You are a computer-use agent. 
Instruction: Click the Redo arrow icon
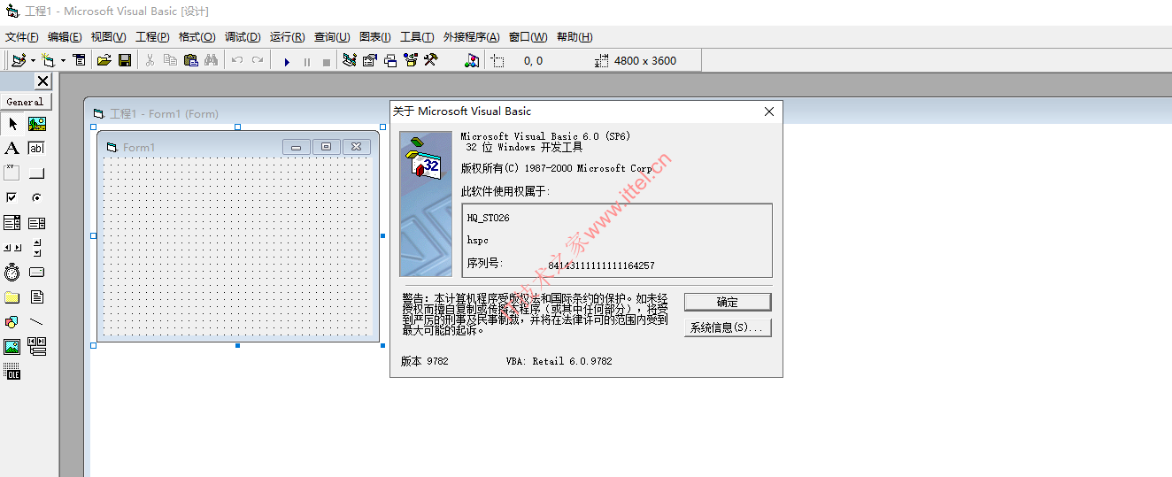pos(257,60)
